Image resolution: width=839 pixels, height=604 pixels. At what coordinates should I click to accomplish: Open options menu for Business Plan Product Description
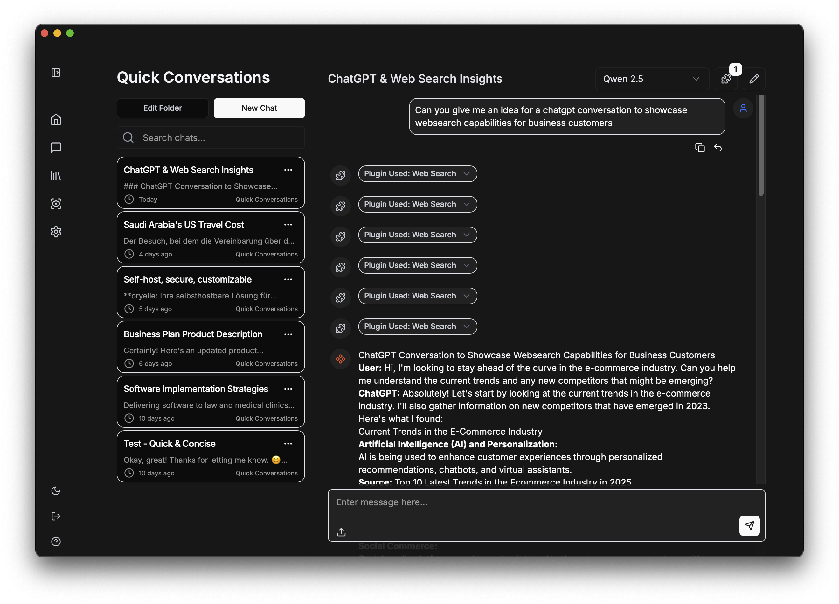point(288,334)
